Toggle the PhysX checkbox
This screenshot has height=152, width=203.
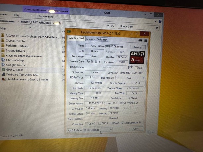[x=111, y=123]
